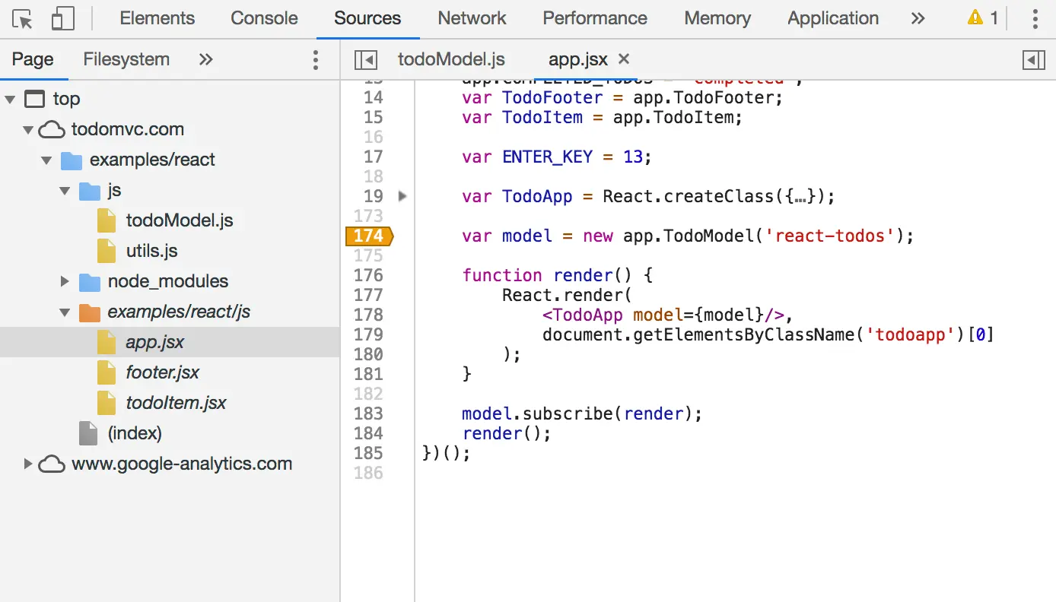Set a breakpoint on line 184
This screenshot has height=602, width=1056.
click(369, 433)
